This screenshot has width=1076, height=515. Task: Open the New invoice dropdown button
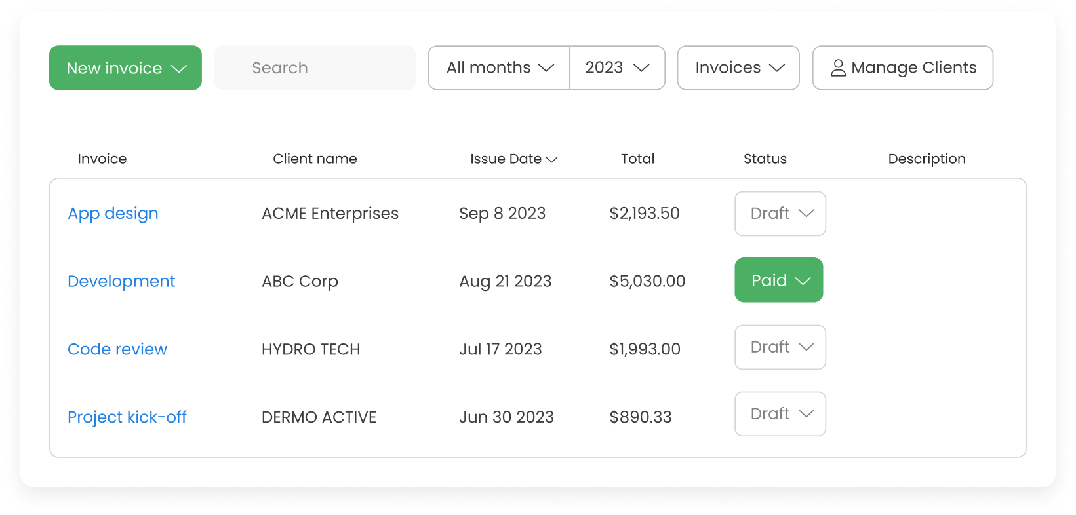pyautogui.click(x=125, y=67)
